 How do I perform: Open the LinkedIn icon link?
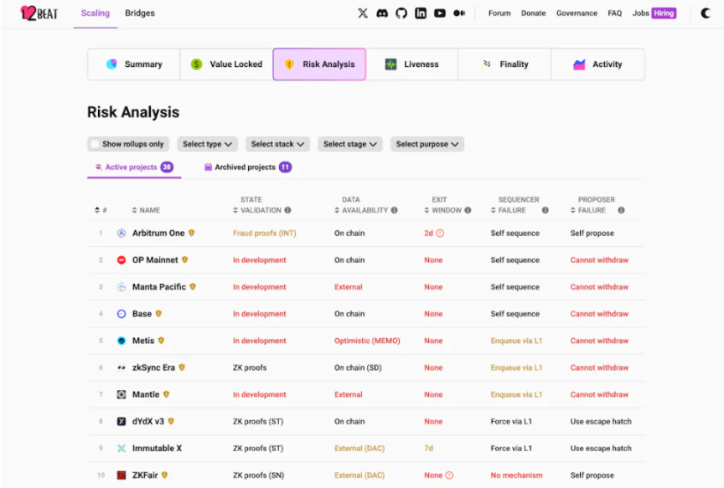coord(421,13)
